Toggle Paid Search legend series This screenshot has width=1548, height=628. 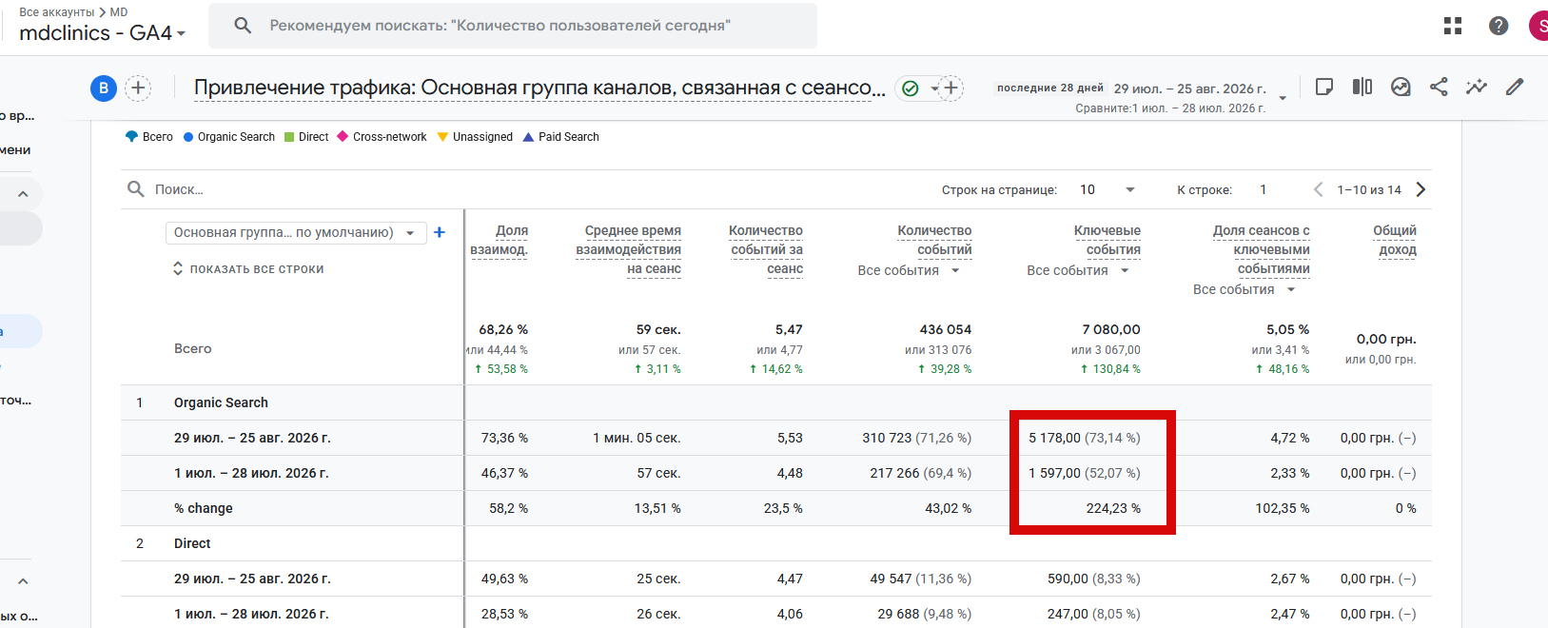560,137
